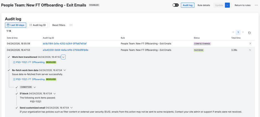Click the disabled Update button

[219, 5]
